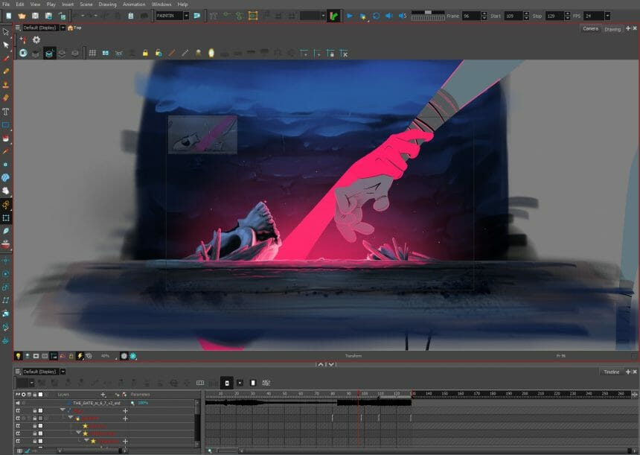Toggle the grid in the Camera view toolbar
Viewport: 640px width, 455px height.
click(x=92, y=53)
